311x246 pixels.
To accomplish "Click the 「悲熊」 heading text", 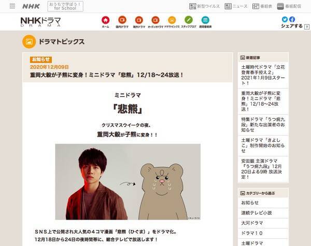I will click(128, 109).
